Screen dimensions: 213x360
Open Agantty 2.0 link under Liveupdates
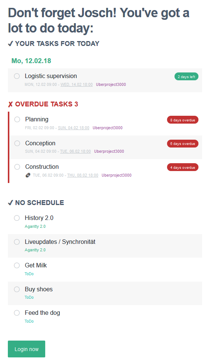click(35, 250)
